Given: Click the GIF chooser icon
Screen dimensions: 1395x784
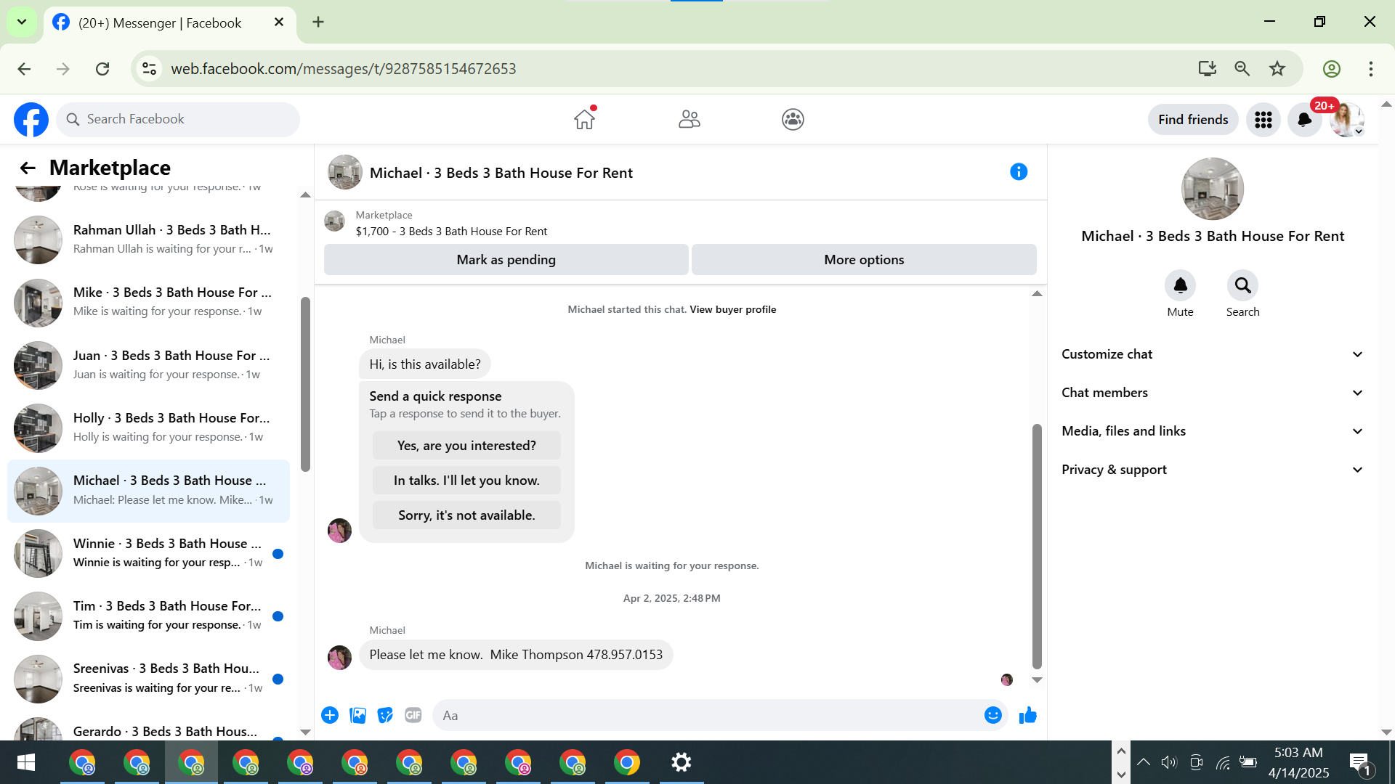Looking at the screenshot, I should (413, 716).
